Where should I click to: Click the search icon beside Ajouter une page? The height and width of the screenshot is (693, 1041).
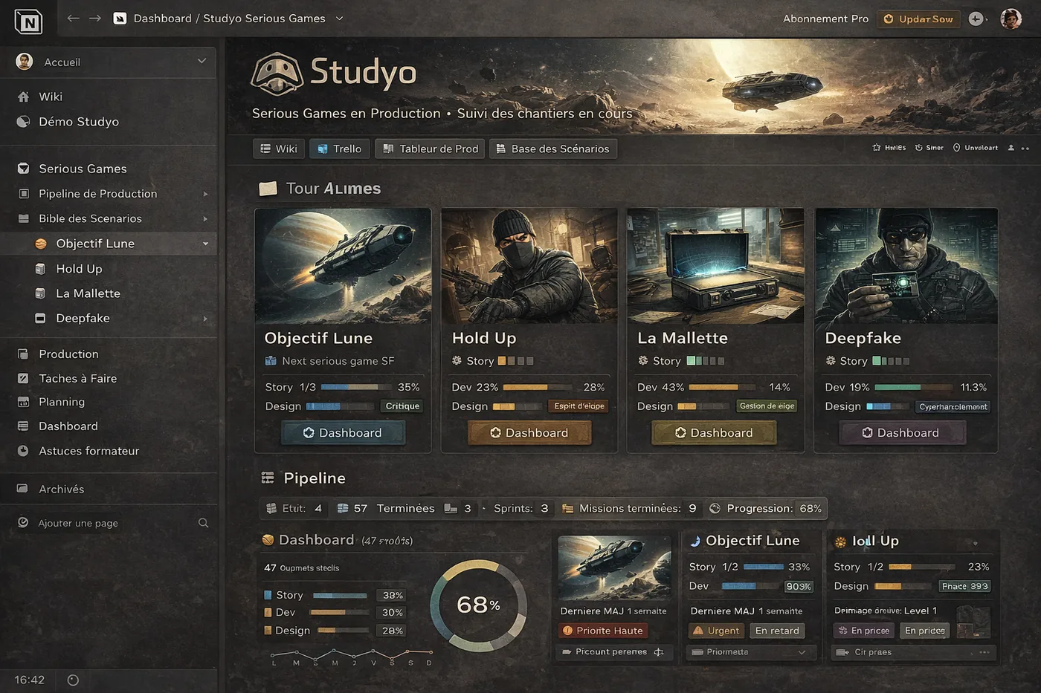203,523
